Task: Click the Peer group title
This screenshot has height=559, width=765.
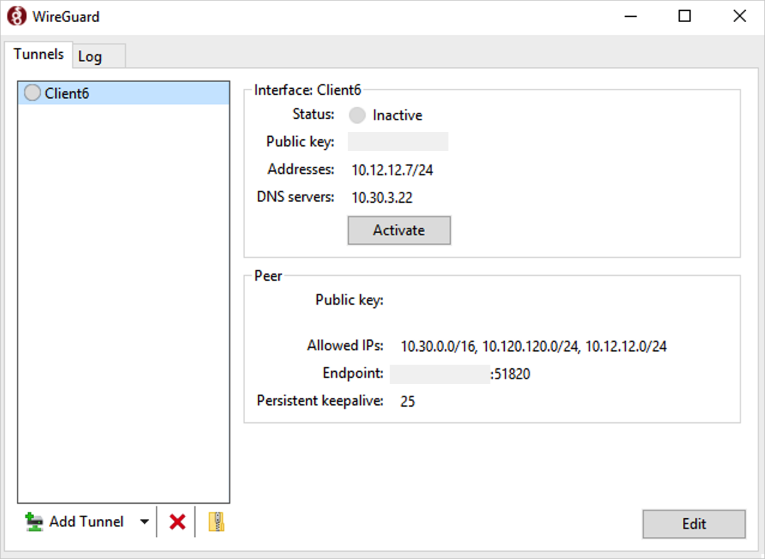Action: 268,276
